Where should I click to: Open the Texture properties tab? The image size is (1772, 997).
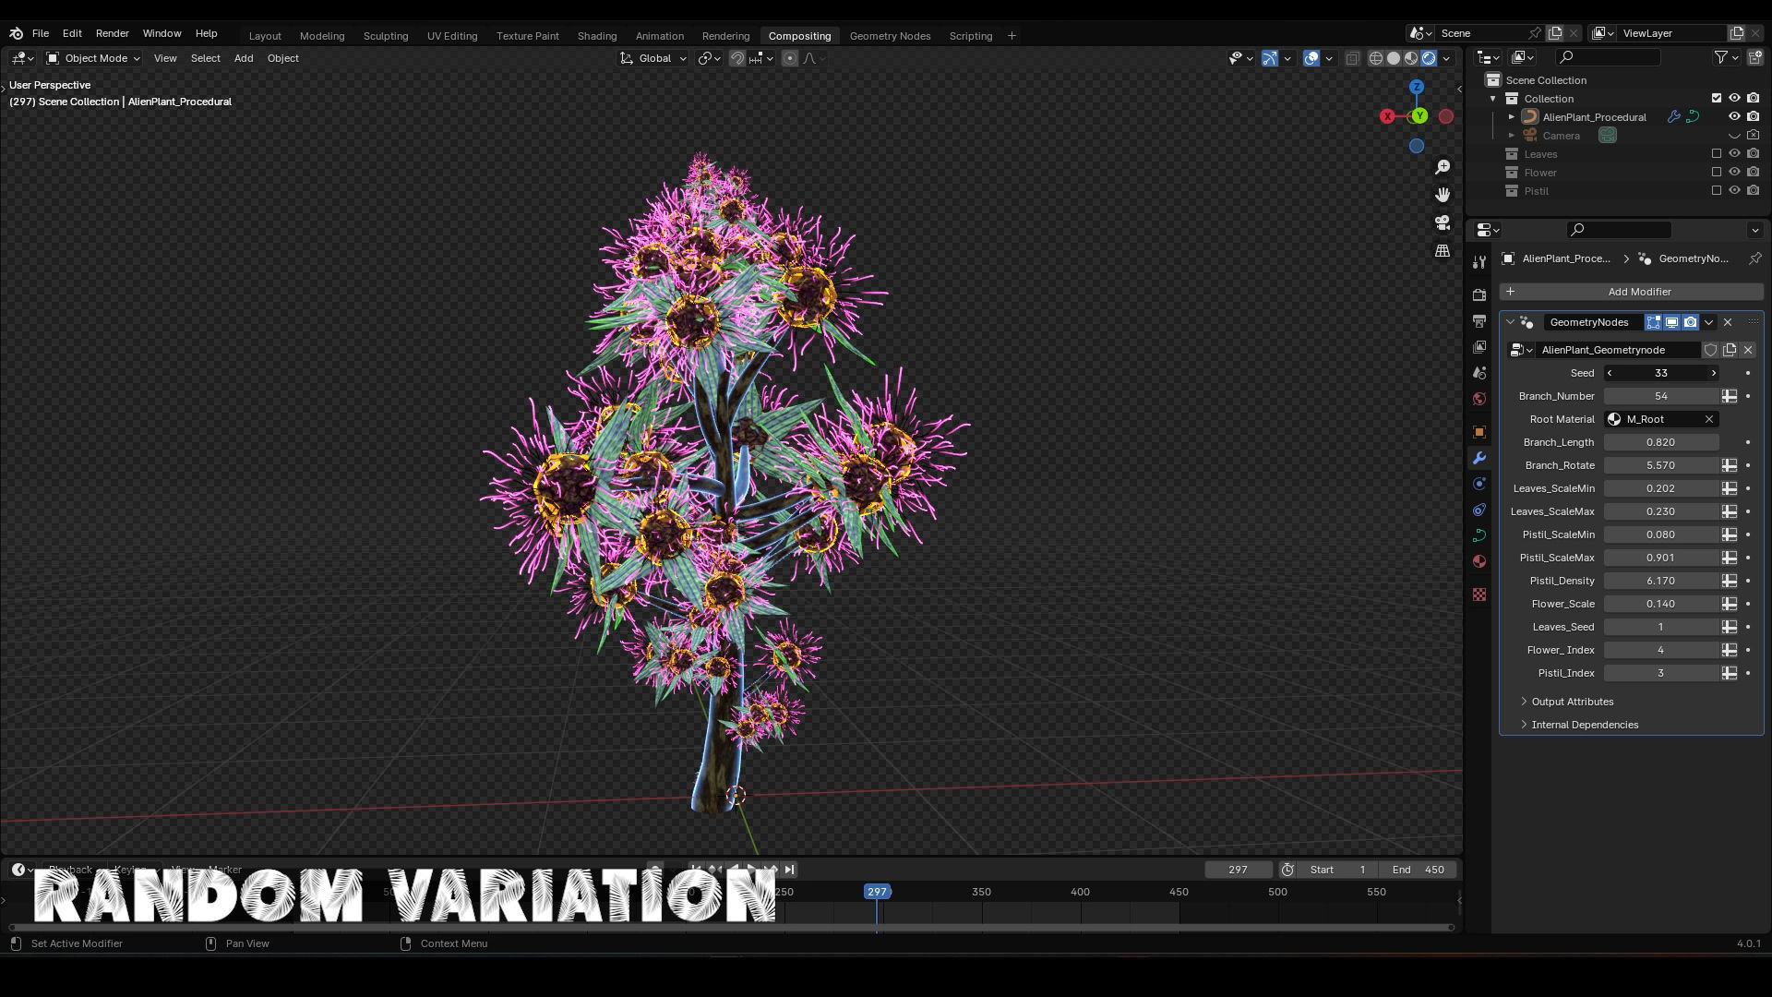[1479, 595]
